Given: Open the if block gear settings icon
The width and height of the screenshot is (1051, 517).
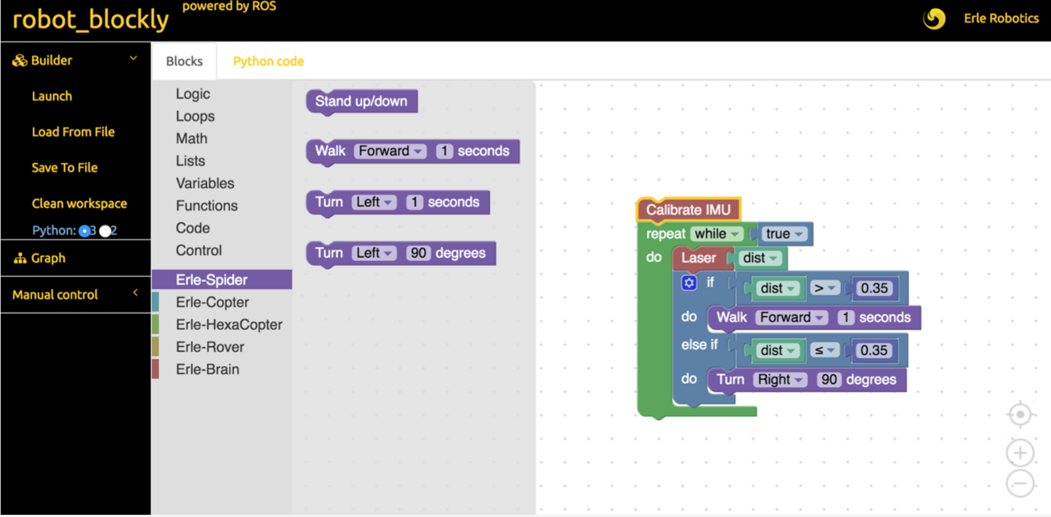Looking at the screenshot, I should tap(688, 283).
